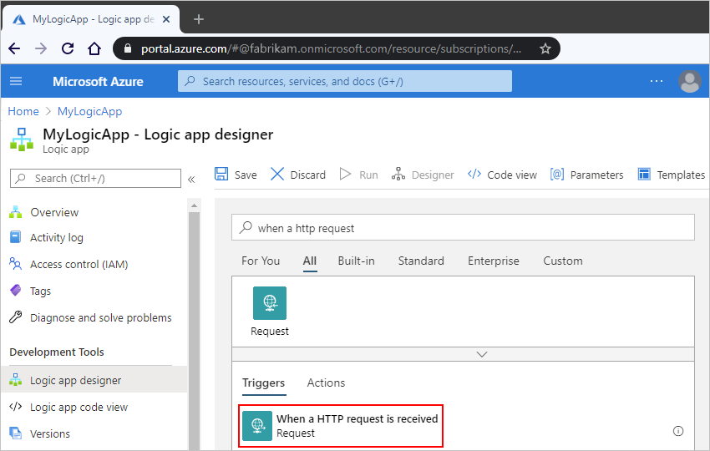The width and height of the screenshot is (710, 451).
Task: Click the Microsoft Azure logo text
Action: [98, 82]
